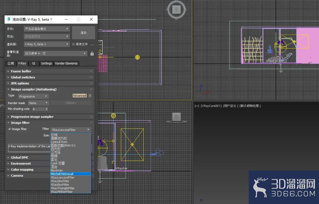Click the Frame buffer rollout drag grip
This screenshot has height=204, width=319.
[x=91, y=71]
